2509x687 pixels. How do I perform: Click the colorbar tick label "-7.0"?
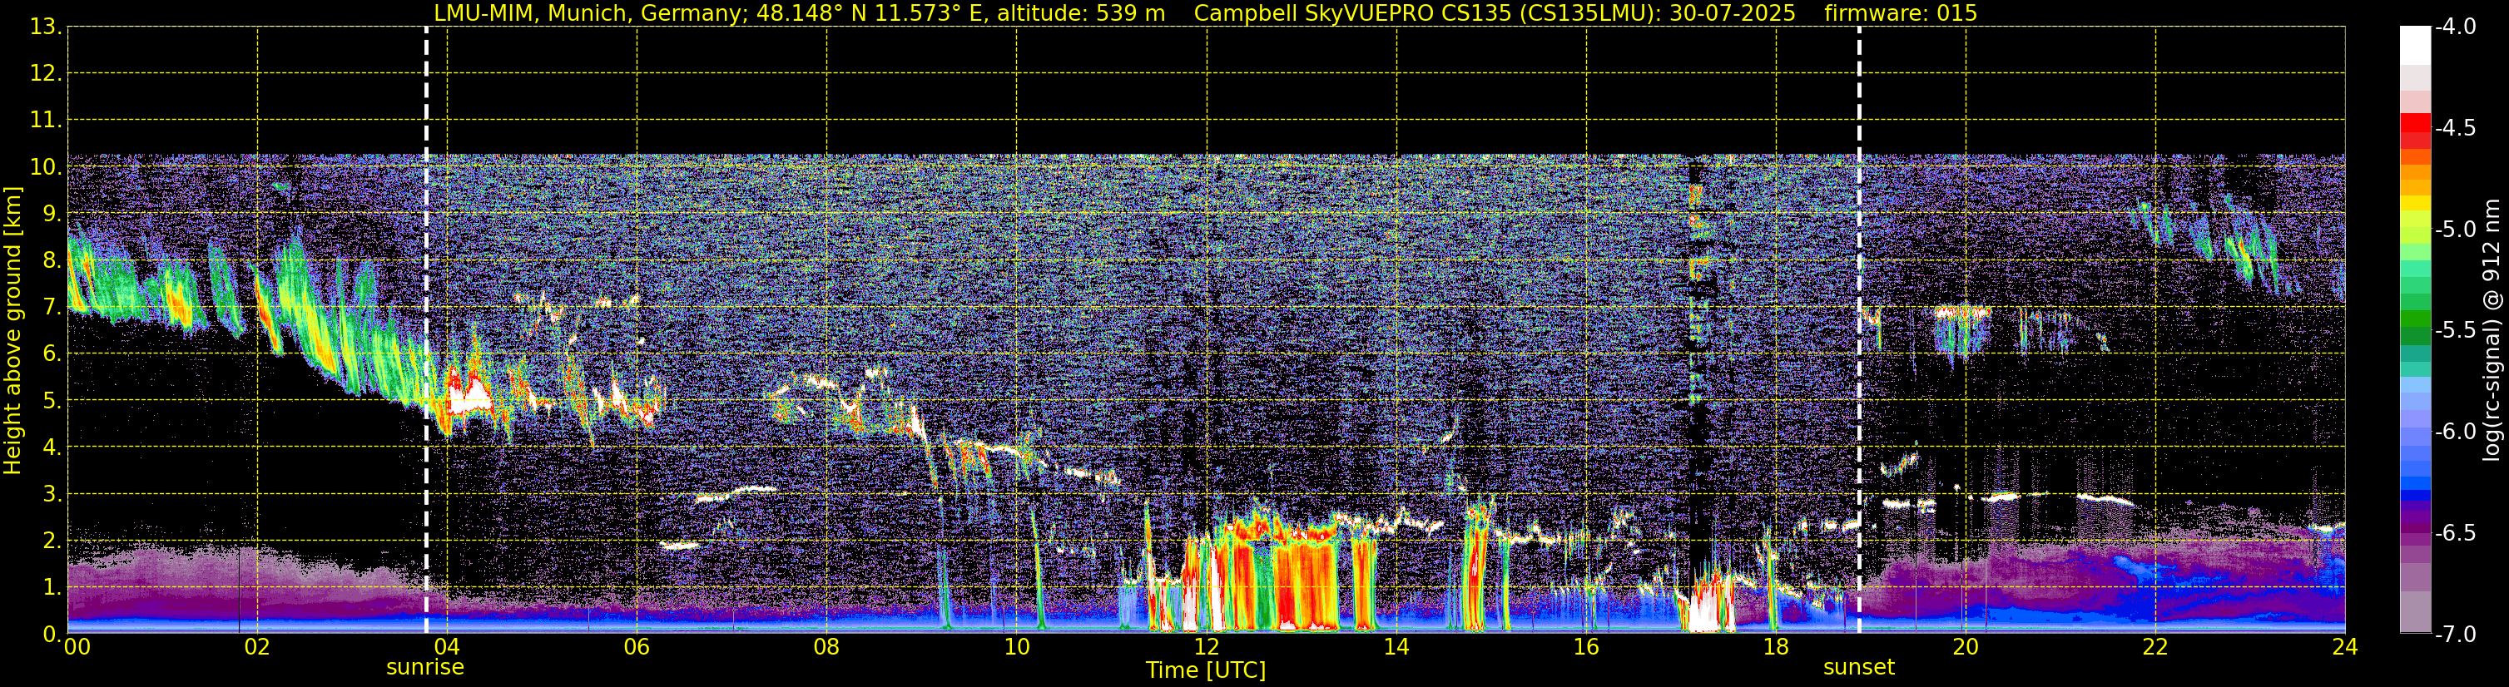(x=2454, y=635)
